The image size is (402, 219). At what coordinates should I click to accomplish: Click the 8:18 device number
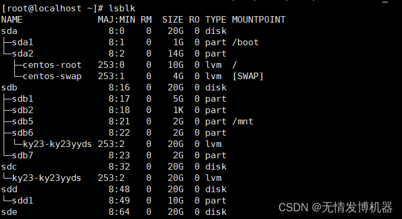[119, 110]
